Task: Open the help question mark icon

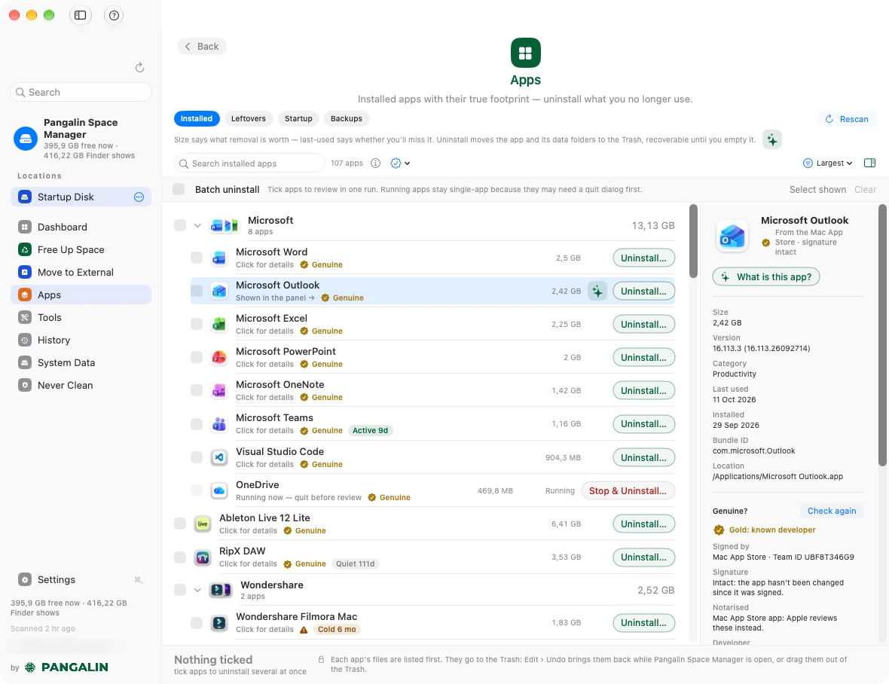Action: (x=114, y=15)
